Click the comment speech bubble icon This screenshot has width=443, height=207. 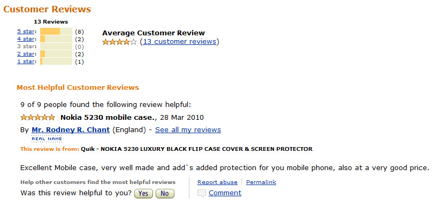(x=202, y=194)
